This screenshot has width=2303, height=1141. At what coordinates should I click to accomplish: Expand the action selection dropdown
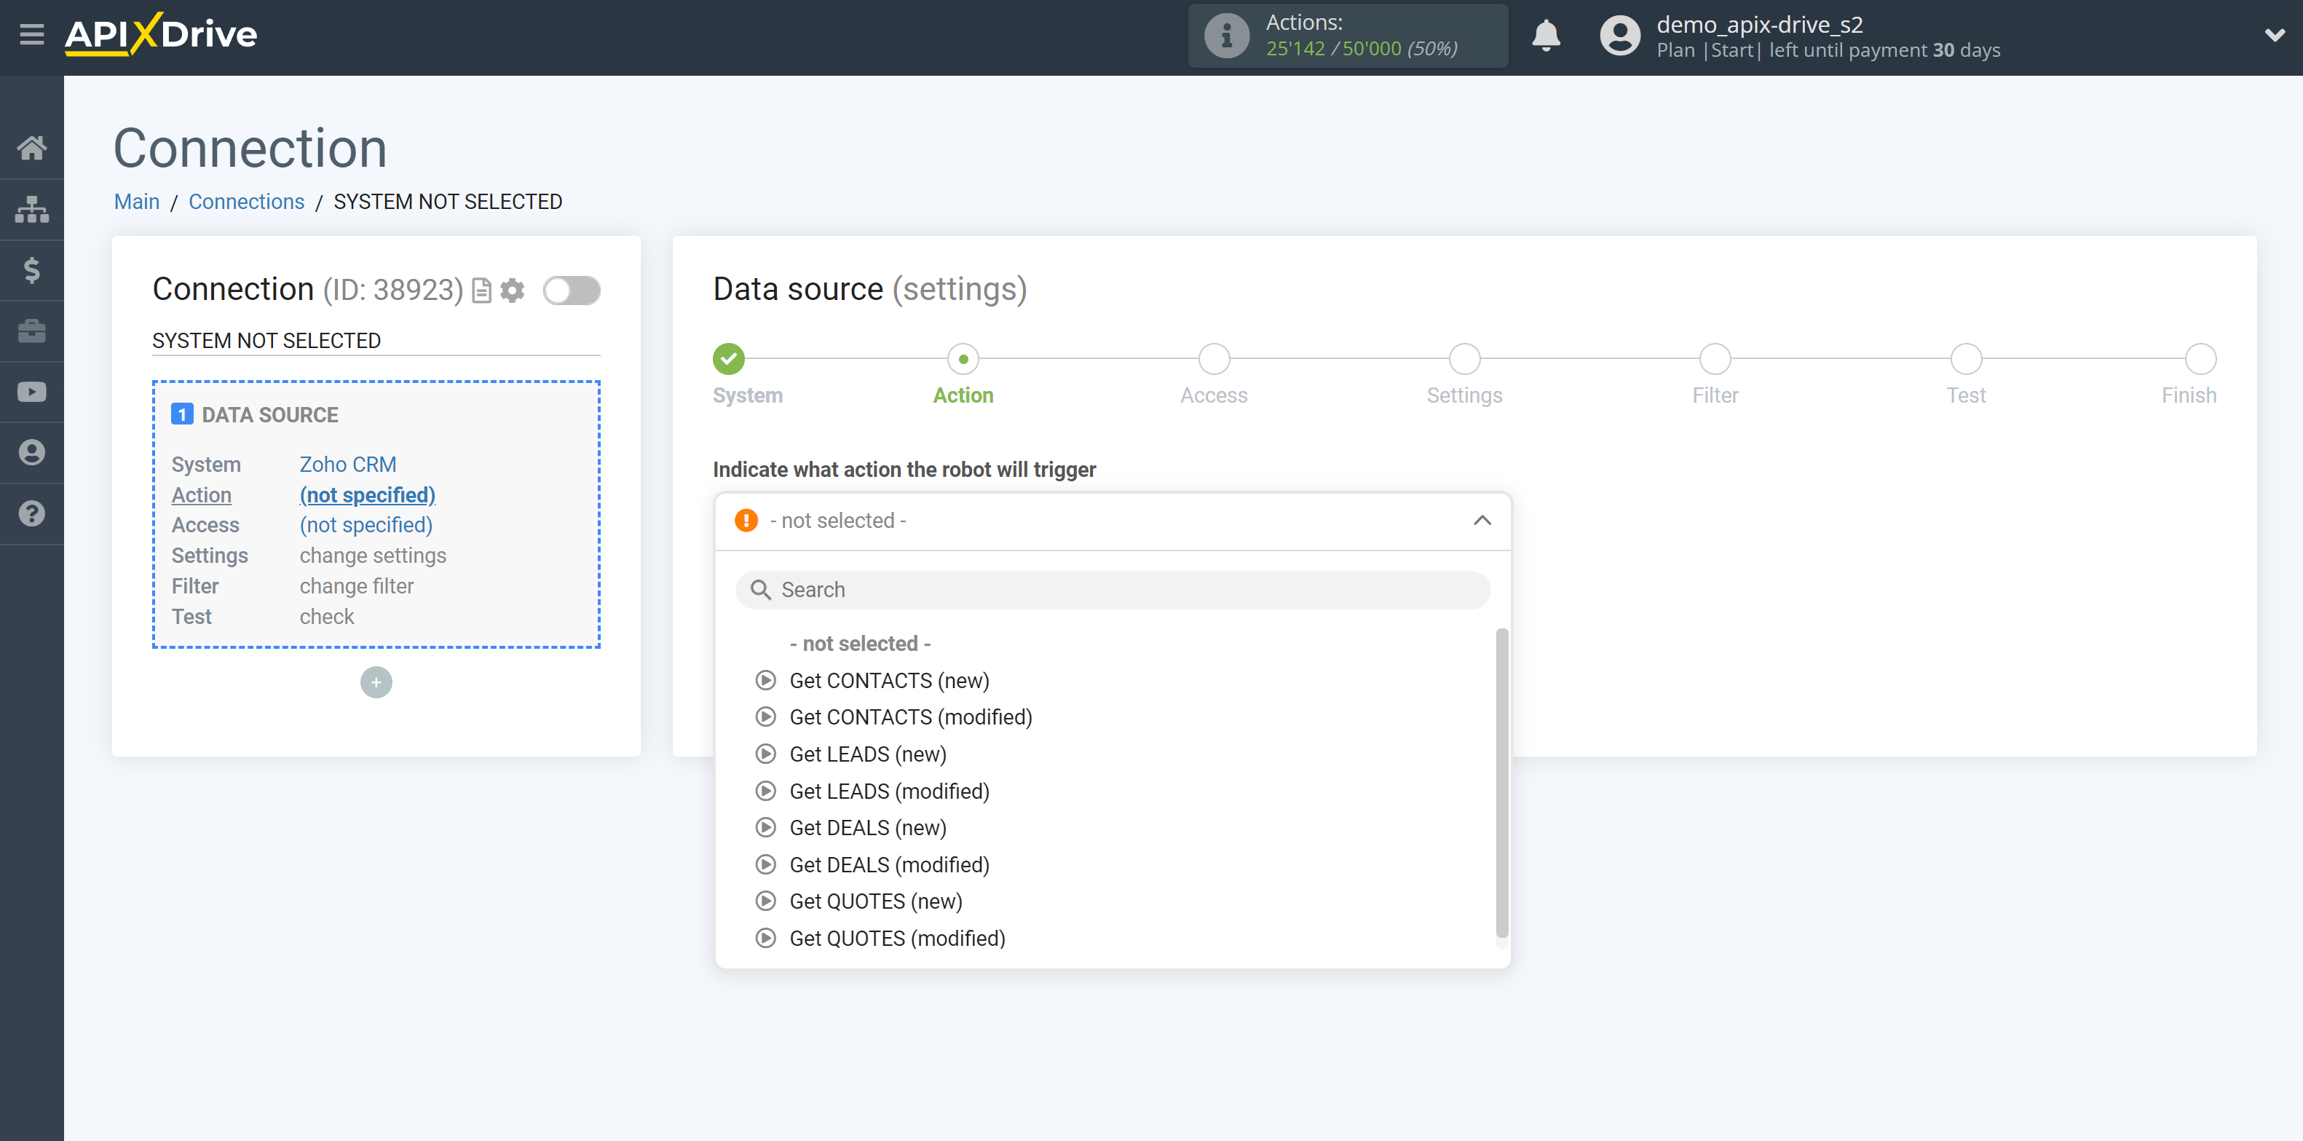point(1112,521)
